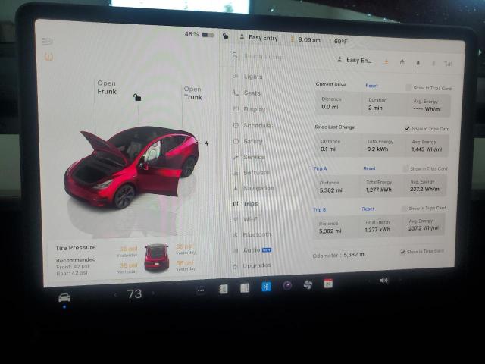Click the Search Settings field
485x364 pixels.
click(273, 56)
